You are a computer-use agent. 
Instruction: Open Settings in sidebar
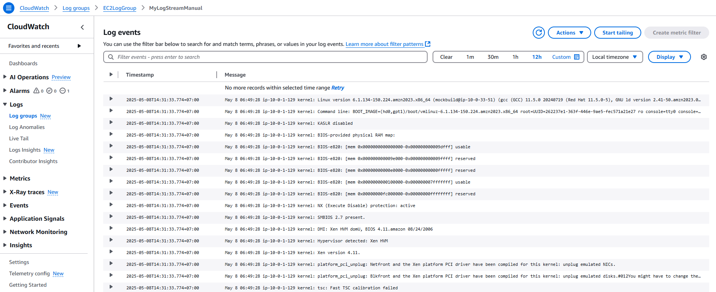[19, 262]
